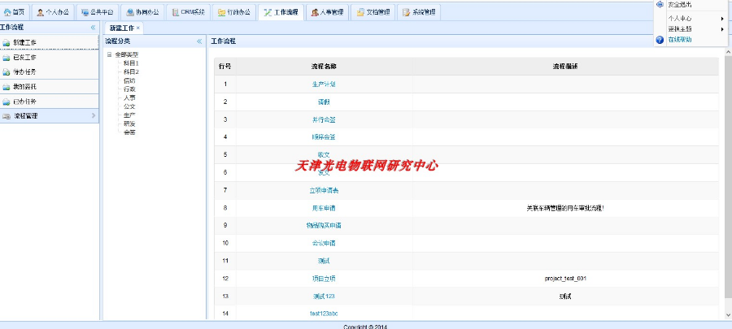The height and width of the screenshot is (329, 732).
Task: Open the test123abc workflow link
Action: coord(324,314)
